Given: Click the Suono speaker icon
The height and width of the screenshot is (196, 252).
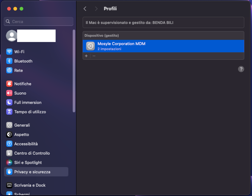Looking at the screenshot, I should coord(9,93).
